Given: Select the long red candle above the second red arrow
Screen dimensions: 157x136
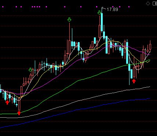Looking at the screenshot, I should coord(19,104).
